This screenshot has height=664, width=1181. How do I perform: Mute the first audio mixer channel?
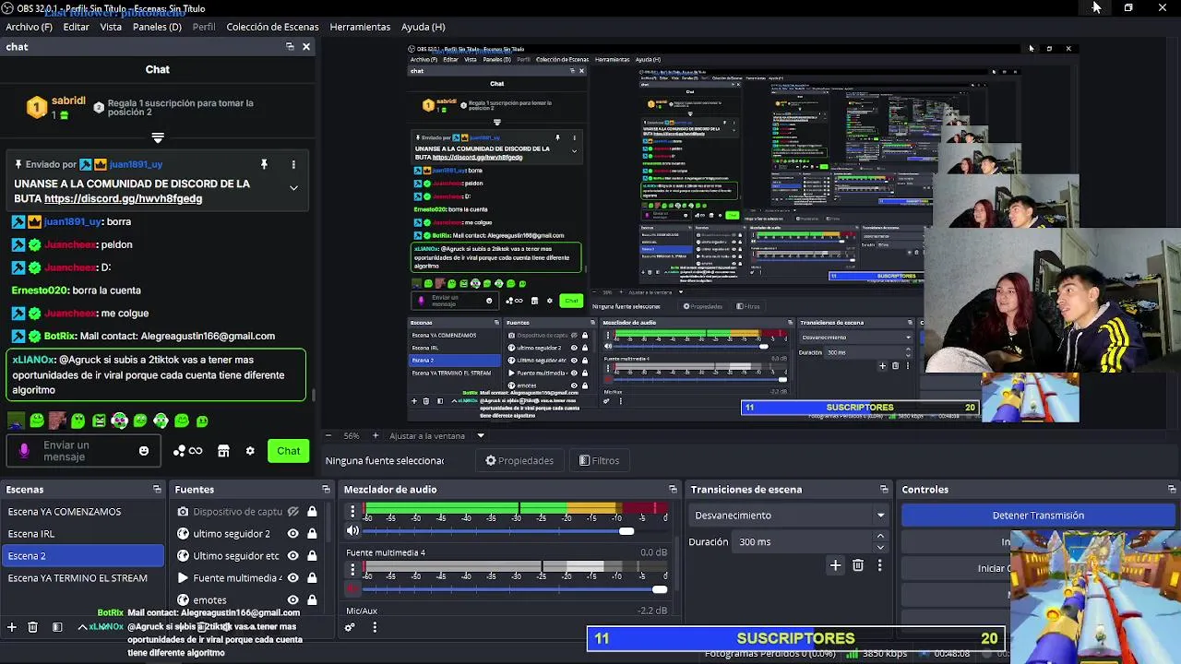pyautogui.click(x=352, y=531)
